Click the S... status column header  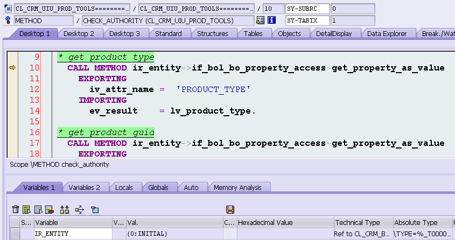coord(27,223)
